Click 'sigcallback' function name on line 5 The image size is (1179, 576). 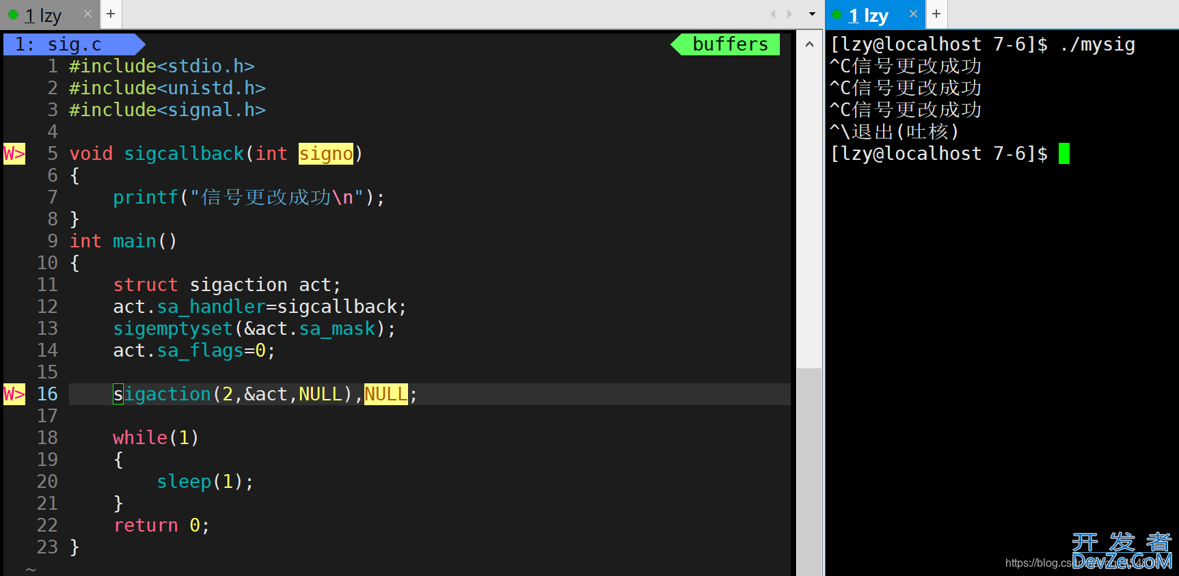pos(184,154)
